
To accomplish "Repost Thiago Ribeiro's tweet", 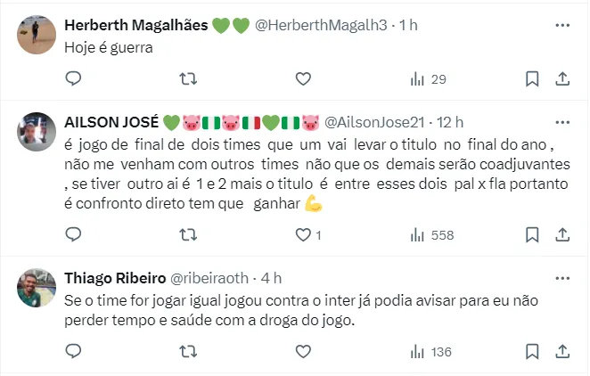I will [189, 352].
